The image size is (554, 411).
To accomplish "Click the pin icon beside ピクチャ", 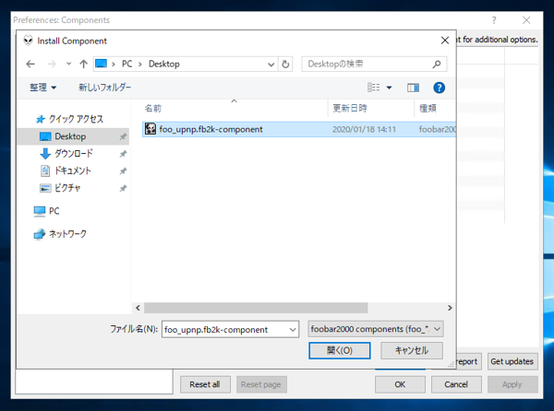I will (x=123, y=189).
